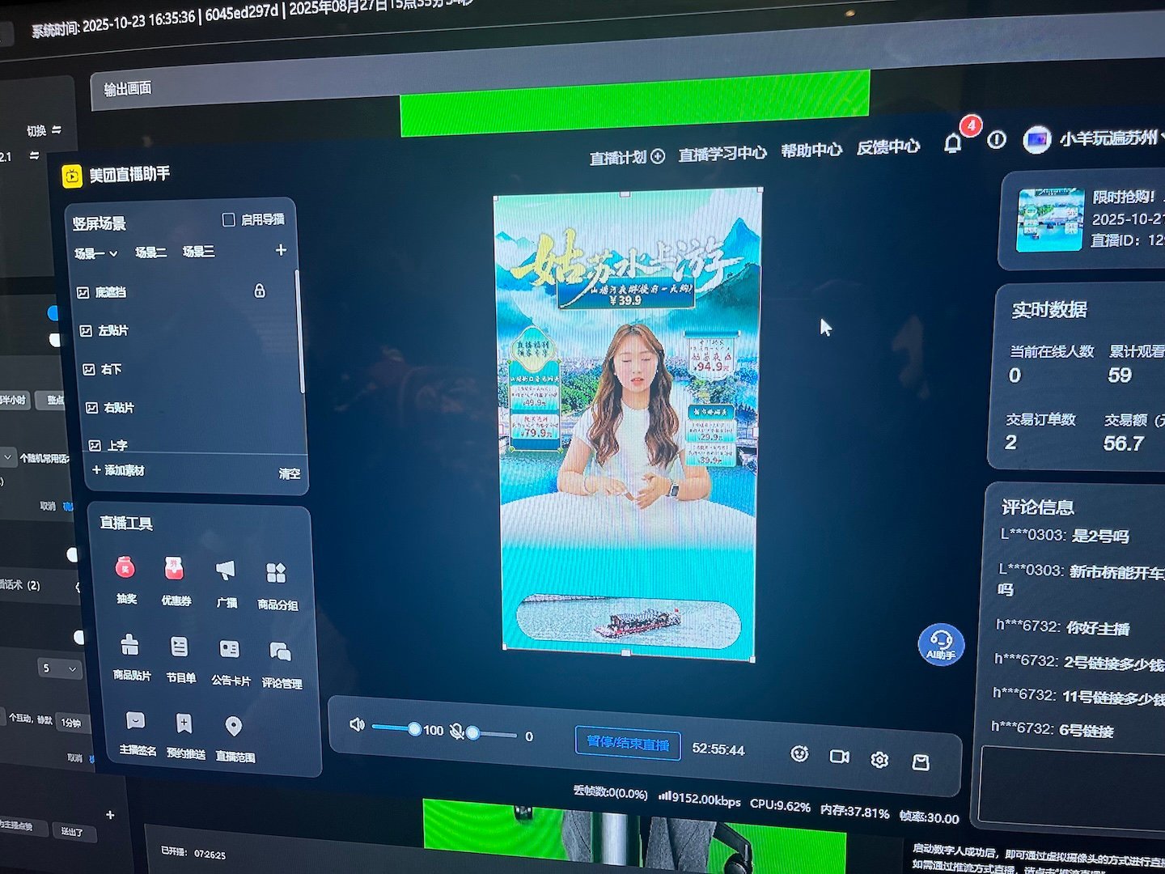
Task: Open 商品分组 product grouping tool
Action: [276, 574]
